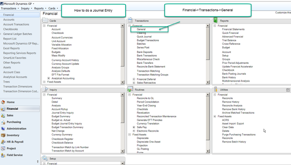Click the Microsoft Dynamics GP app icon
291x165 pixels.
click(x=2, y=3)
